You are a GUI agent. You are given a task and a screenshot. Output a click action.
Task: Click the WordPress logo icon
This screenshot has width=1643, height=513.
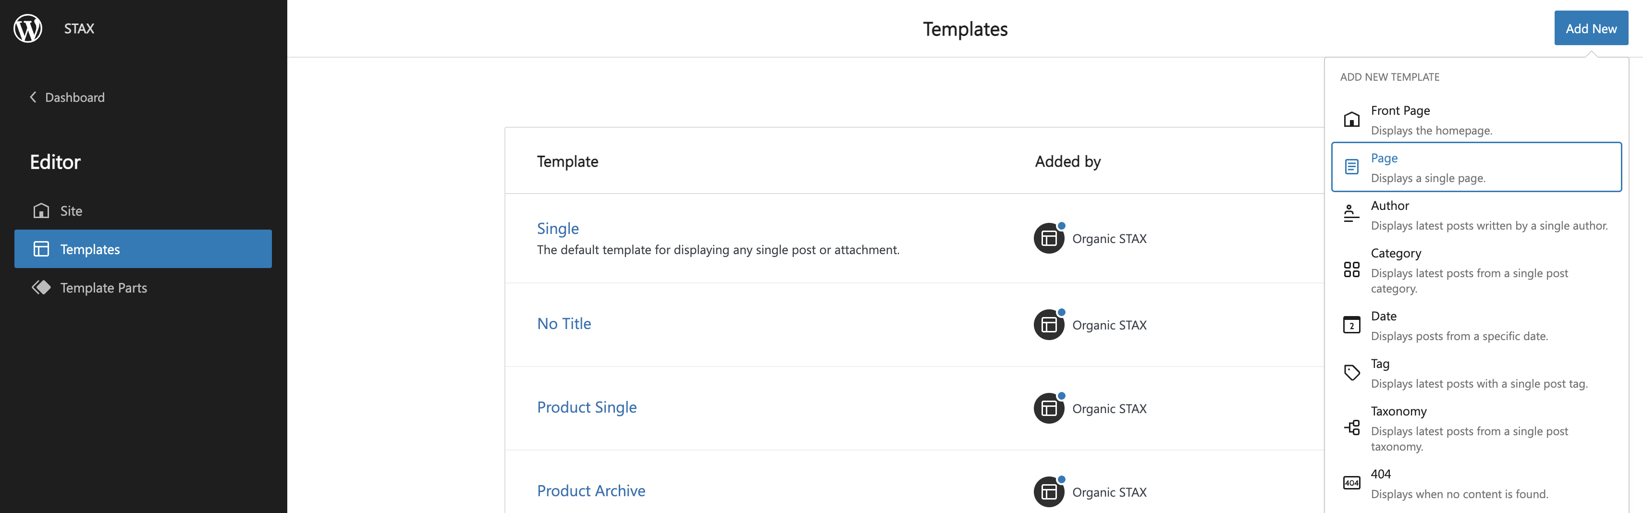click(x=28, y=28)
